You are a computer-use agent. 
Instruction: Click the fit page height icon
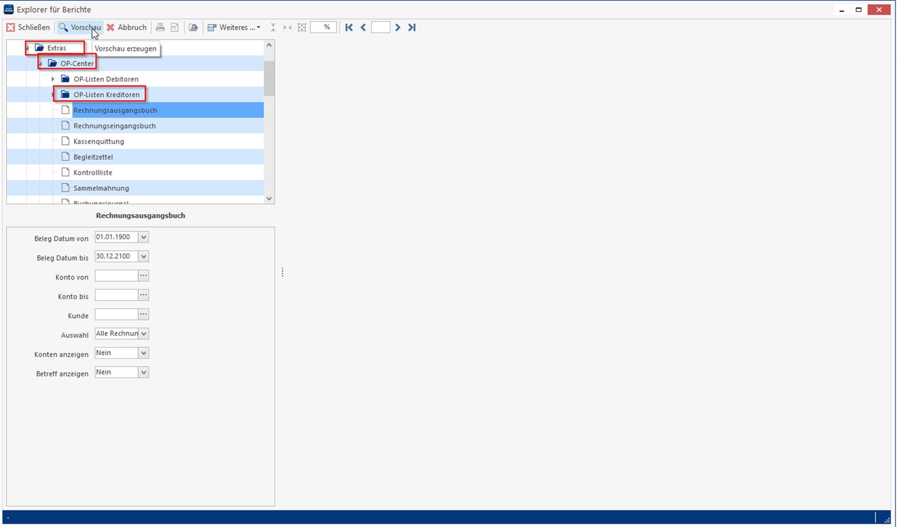(273, 28)
